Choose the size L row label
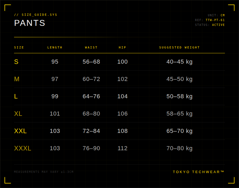Viewport: 239px width, 188px height. [x=16, y=97]
